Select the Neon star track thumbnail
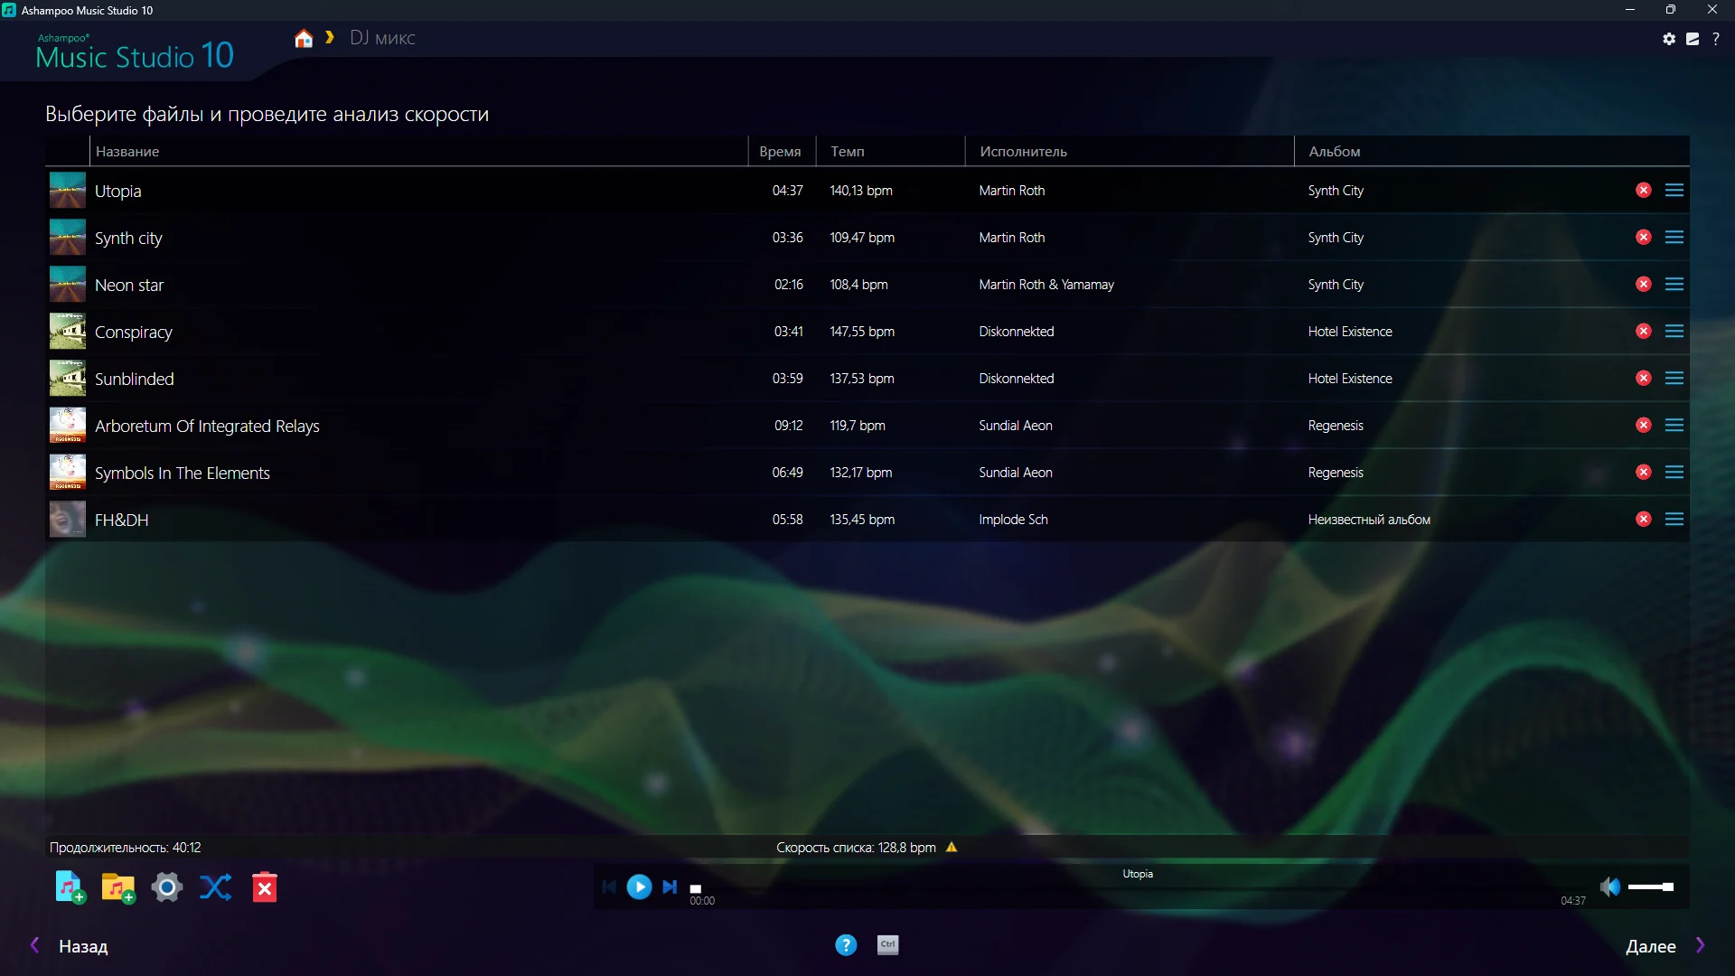 [x=68, y=285]
